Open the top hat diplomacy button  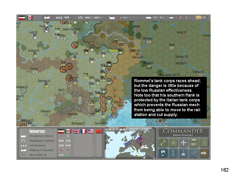click(x=194, y=143)
